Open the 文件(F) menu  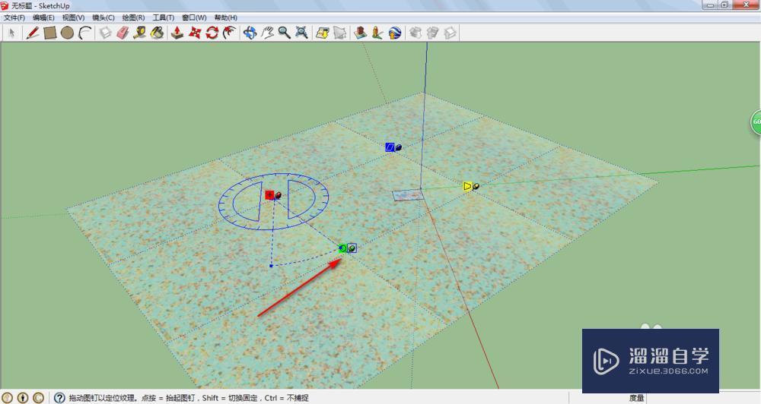click(14, 17)
